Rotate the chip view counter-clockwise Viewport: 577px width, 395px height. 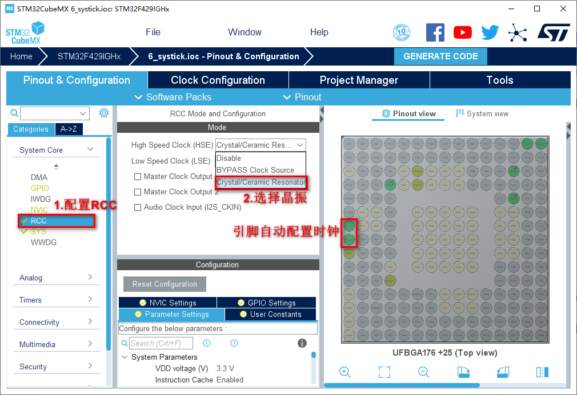point(503,372)
